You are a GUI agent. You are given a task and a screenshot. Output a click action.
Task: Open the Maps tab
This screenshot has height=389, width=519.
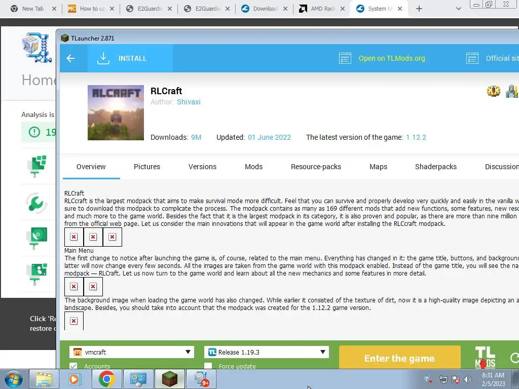(x=378, y=167)
